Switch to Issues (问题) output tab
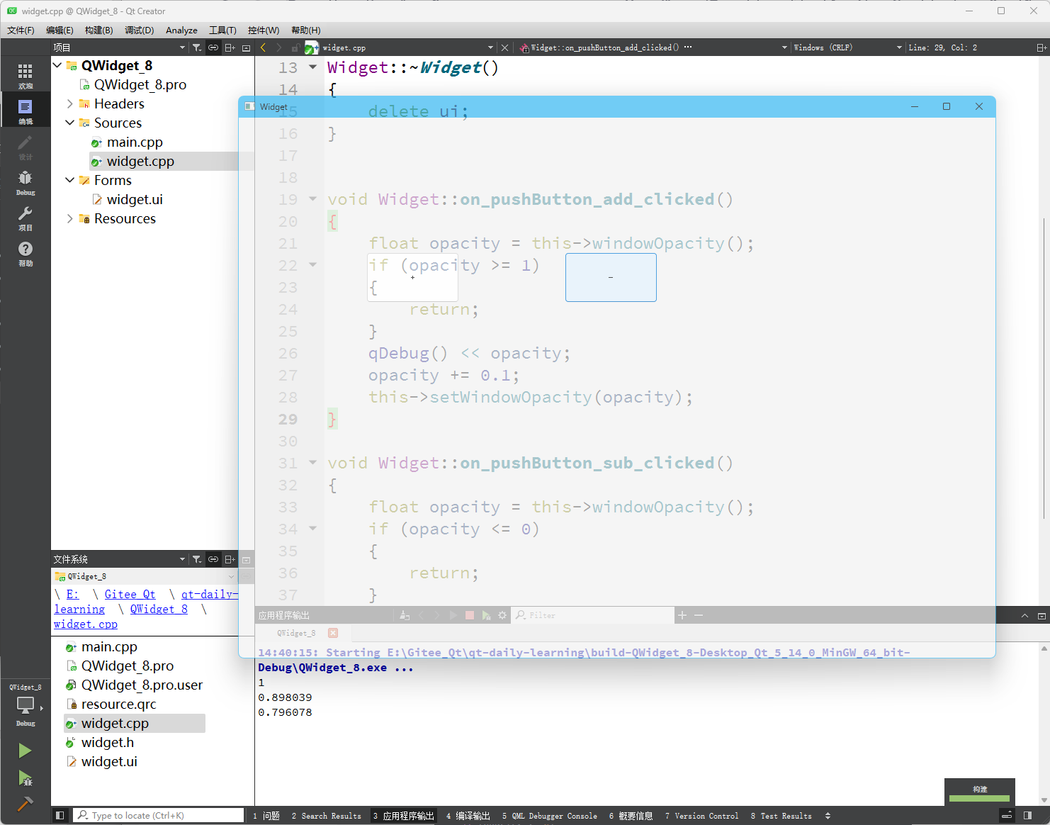The width and height of the screenshot is (1050, 825). (266, 816)
